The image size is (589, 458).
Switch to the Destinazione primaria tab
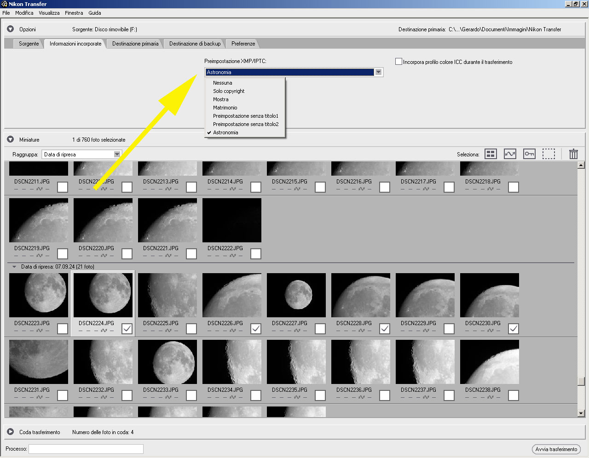[x=135, y=44]
